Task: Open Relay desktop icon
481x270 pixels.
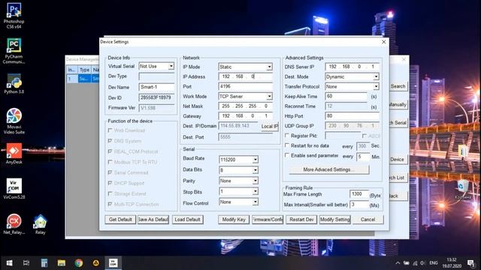Action: click(x=40, y=224)
